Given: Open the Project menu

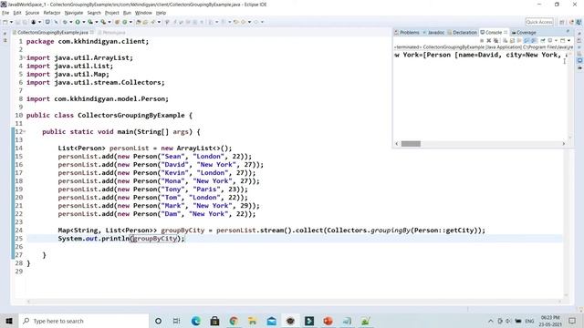Looking at the screenshot, I should [x=111, y=13].
